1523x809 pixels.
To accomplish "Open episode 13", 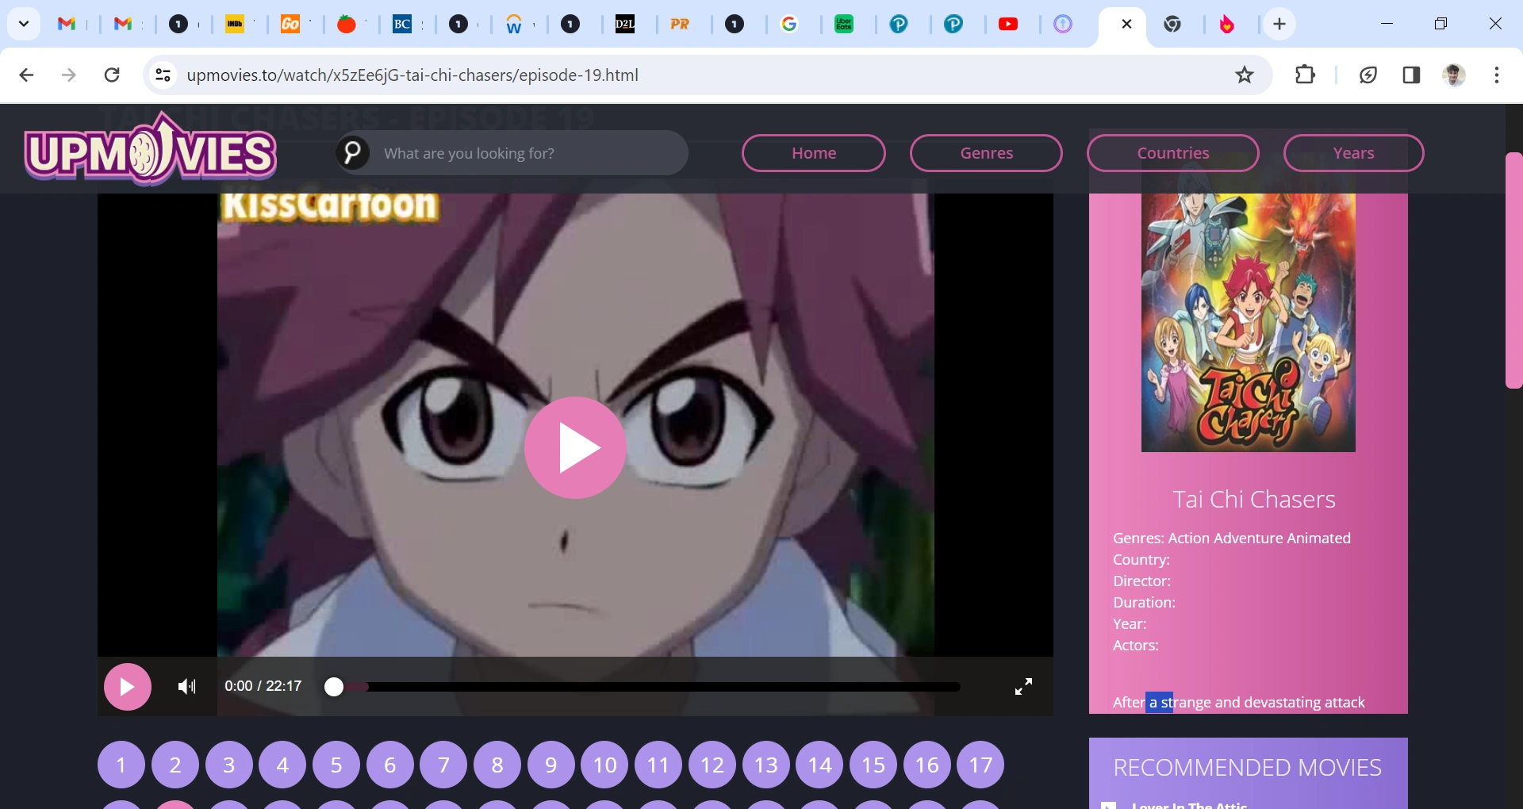I will (766, 765).
